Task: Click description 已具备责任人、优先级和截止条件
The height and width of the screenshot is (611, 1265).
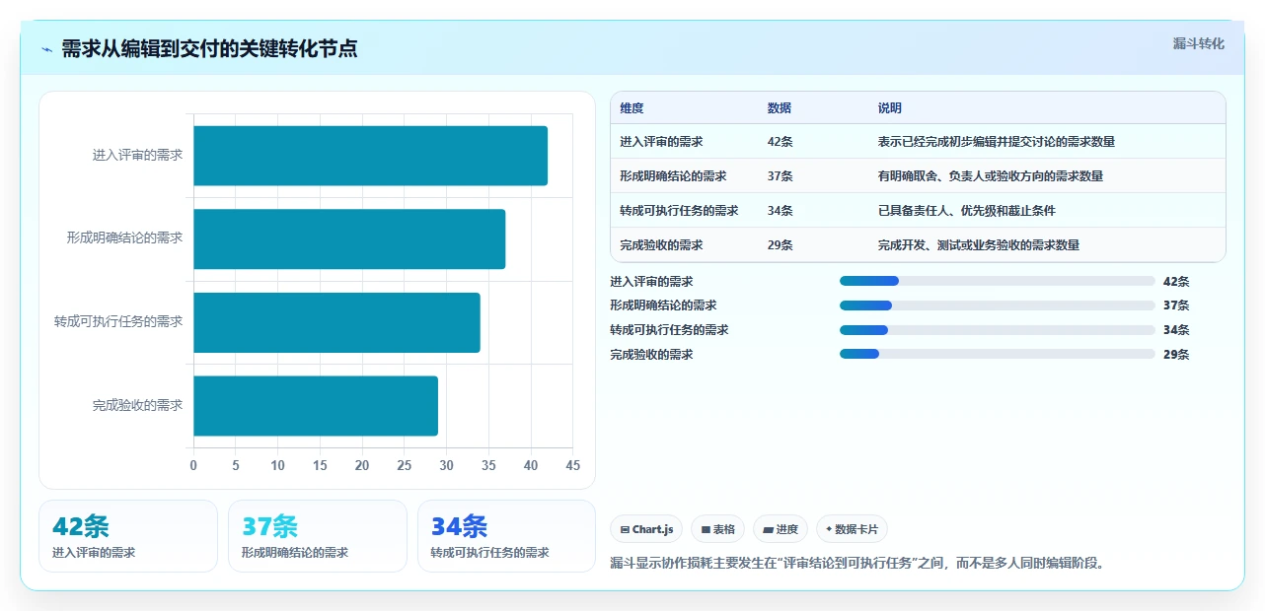Action: [966, 211]
